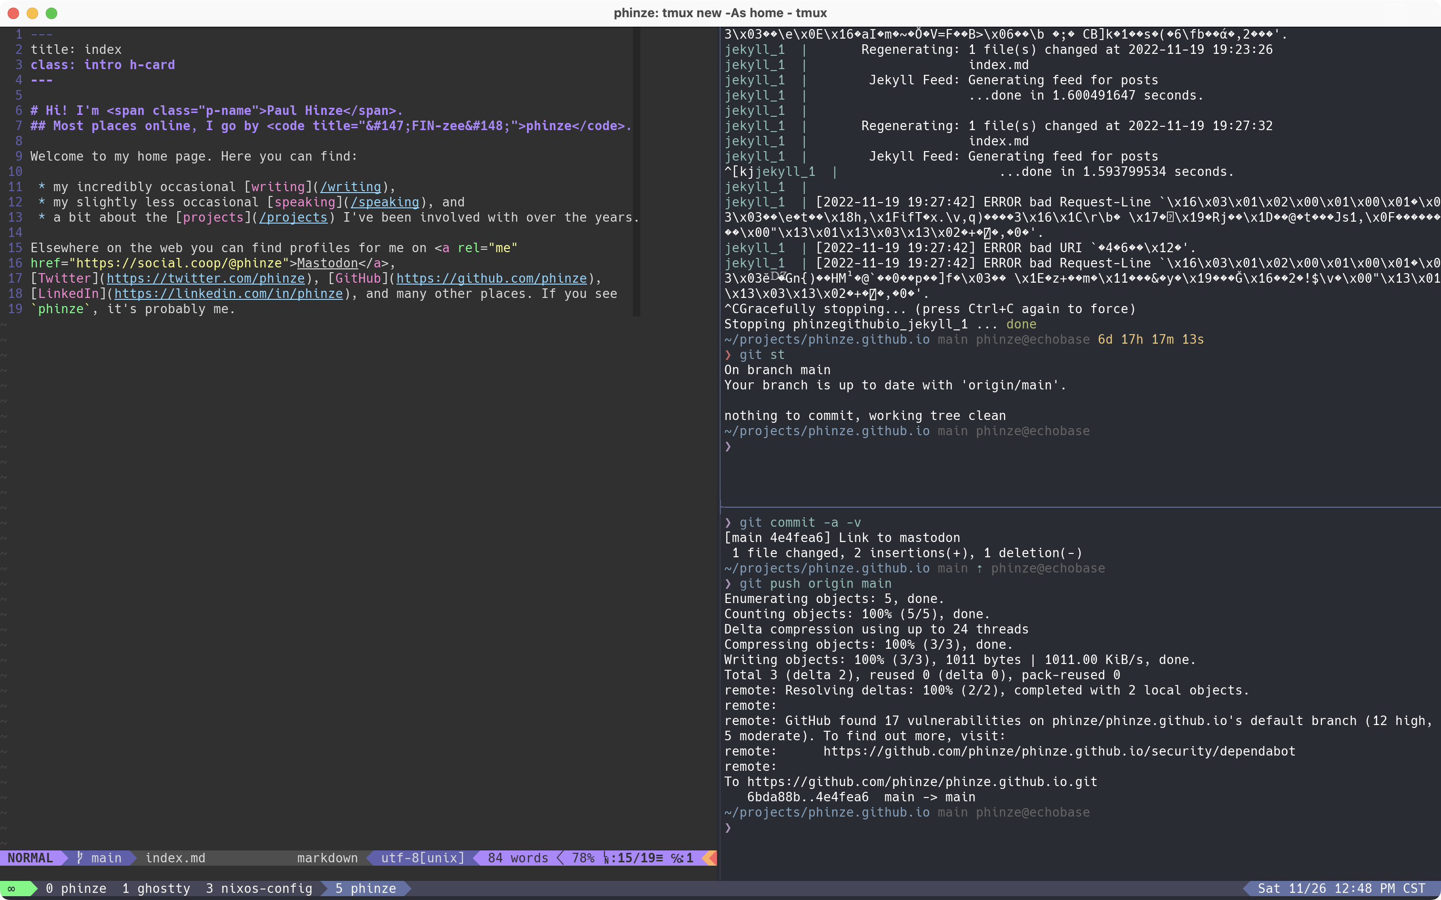This screenshot has height=900, width=1441.
Task: Click the git branch icon in vim statusline
Action: click(x=80, y=858)
